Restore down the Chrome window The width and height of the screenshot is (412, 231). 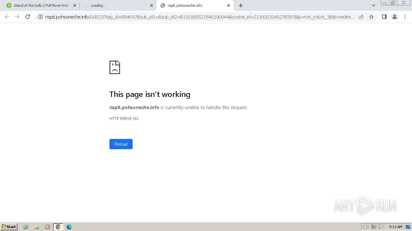point(393,3)
